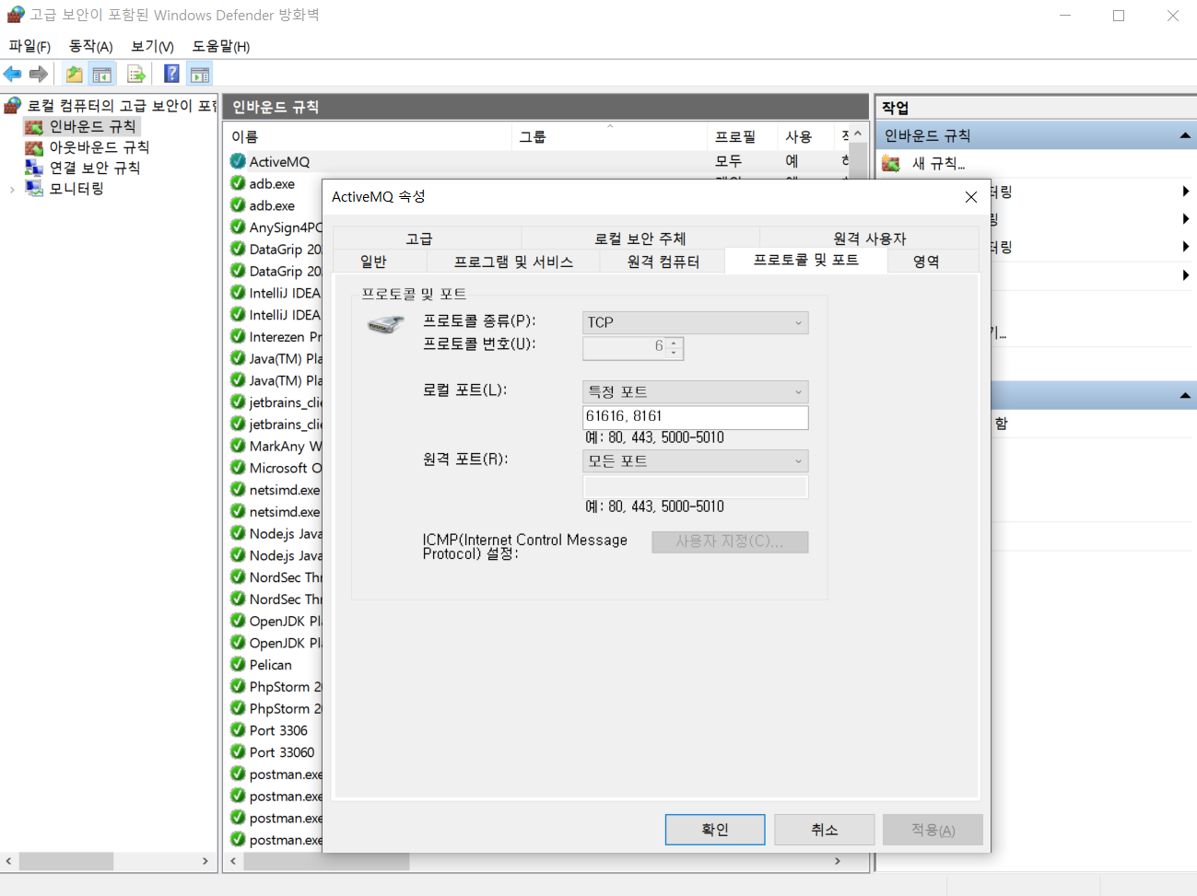Image resolution: width=1197 pixels, height=896 pixels.
Task: Open the 원격 포트 dropdown showing 모든 포트
Action: pyautogui.click(x=696, y=460)
